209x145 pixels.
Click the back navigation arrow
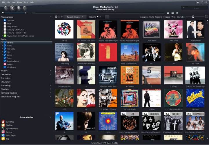[x=56, y=17]
